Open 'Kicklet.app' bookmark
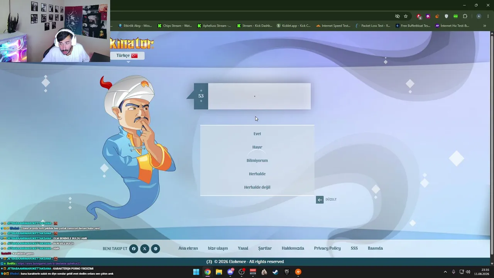This screenshot has height=278, width=494. point(294,26)
